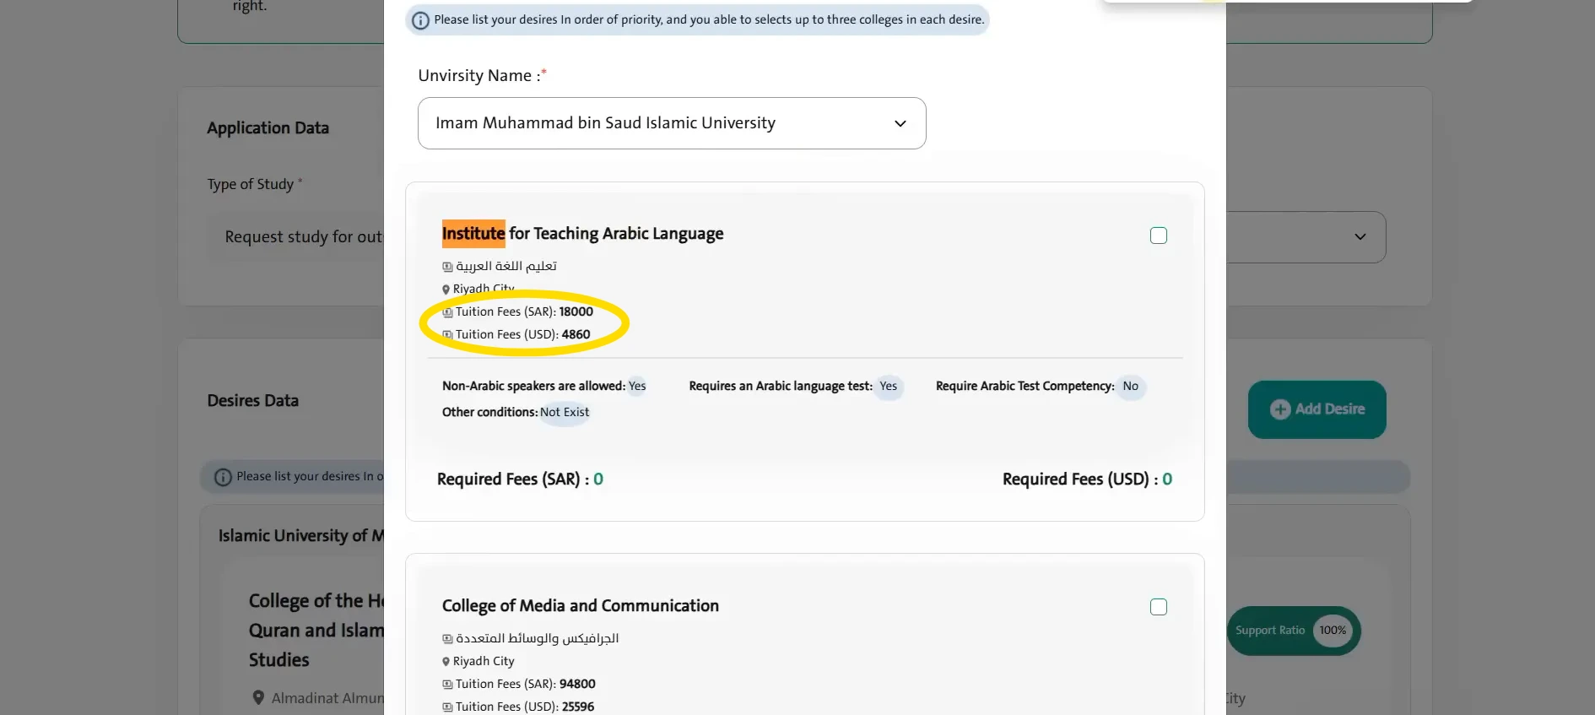Click the Tuition Fees (USD) 4860 text
This screenshot has height=715, width=1595.
(x=523, y=335)
